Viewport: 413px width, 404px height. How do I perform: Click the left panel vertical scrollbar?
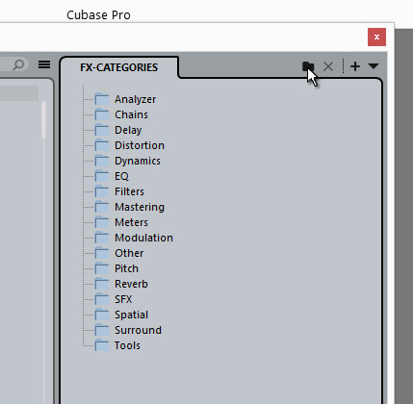click(43, 120)
